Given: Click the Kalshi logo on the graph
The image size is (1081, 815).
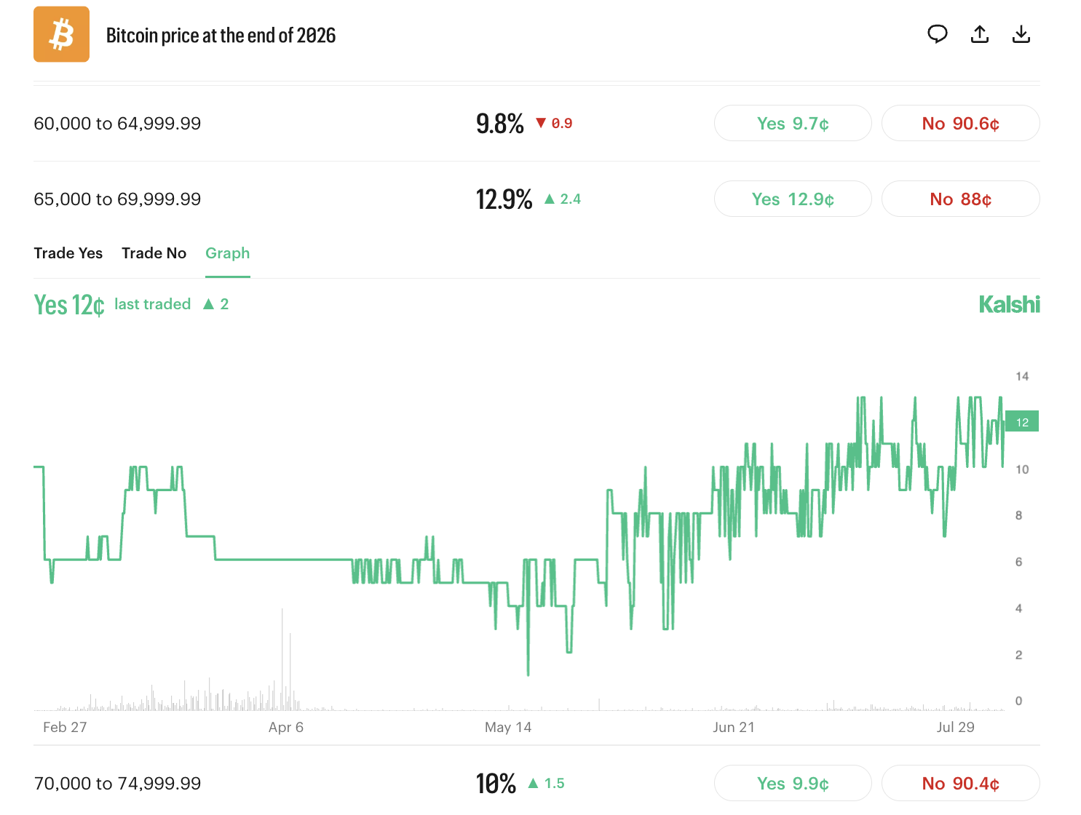Looking at the screenshot, I should pyautogui.click(x=1009, y=304).
